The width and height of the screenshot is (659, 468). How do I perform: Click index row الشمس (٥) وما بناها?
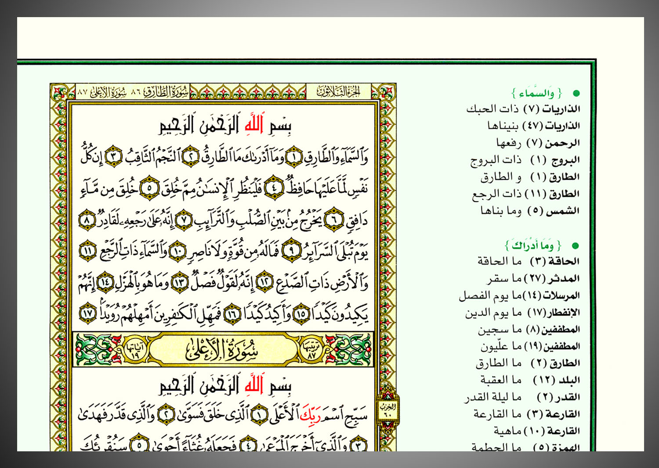tap(530, 211)
